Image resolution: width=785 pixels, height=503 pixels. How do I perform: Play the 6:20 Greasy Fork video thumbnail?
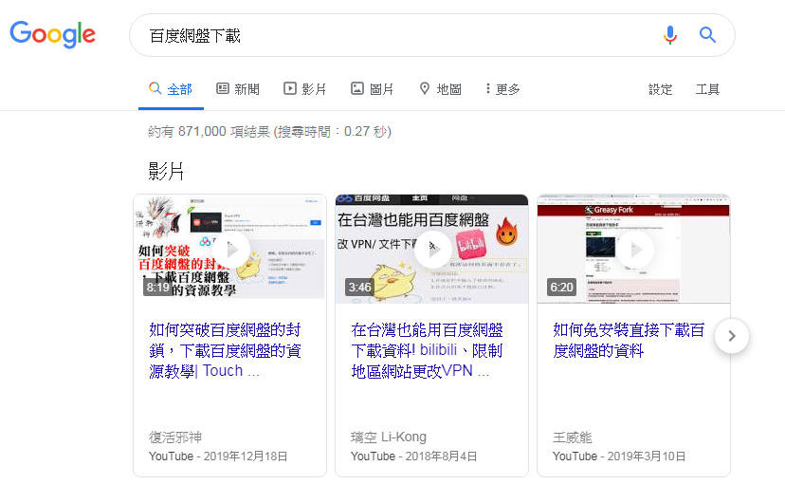[x=634, y=249]
